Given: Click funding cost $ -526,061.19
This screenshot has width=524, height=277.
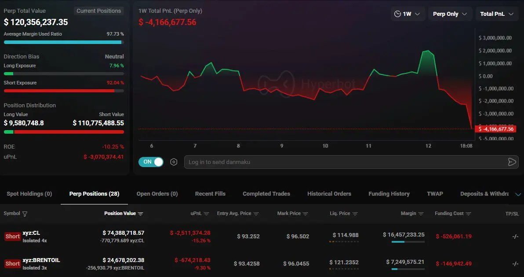Looking at the screenshot, I should [454, 237].
